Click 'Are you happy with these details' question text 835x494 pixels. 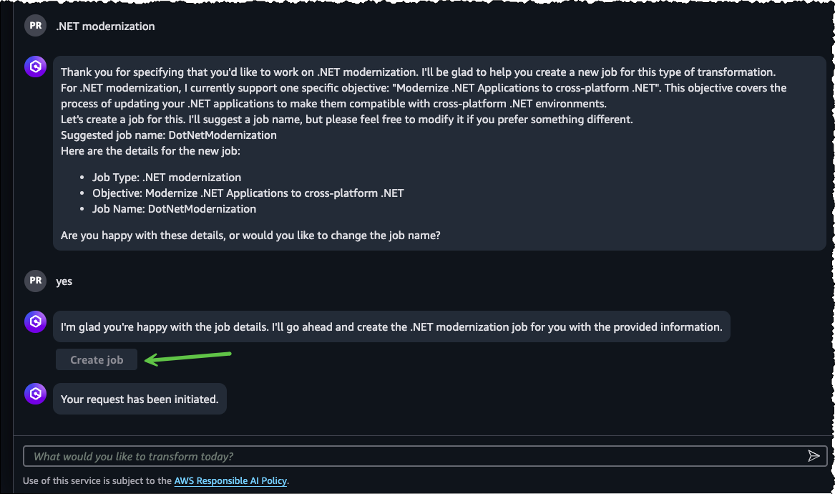[250, 236]
